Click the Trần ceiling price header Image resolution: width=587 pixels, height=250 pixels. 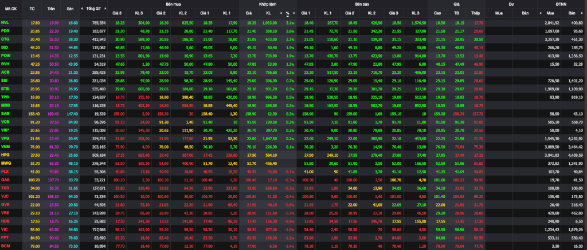(x=50, y=8)
